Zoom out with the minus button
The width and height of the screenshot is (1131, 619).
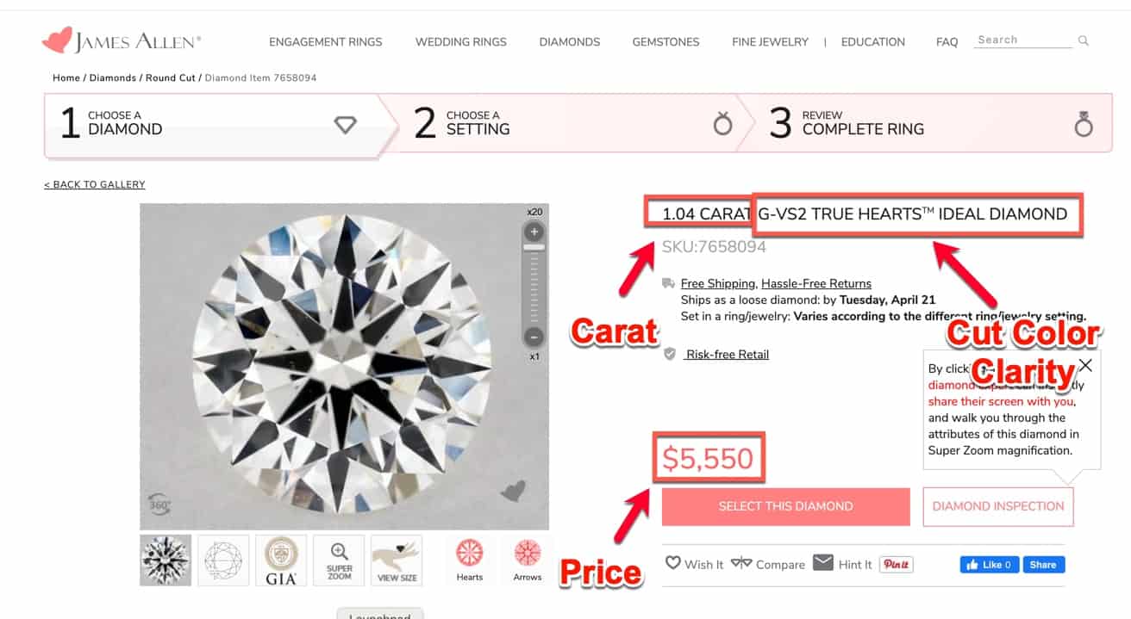(534, 337)
